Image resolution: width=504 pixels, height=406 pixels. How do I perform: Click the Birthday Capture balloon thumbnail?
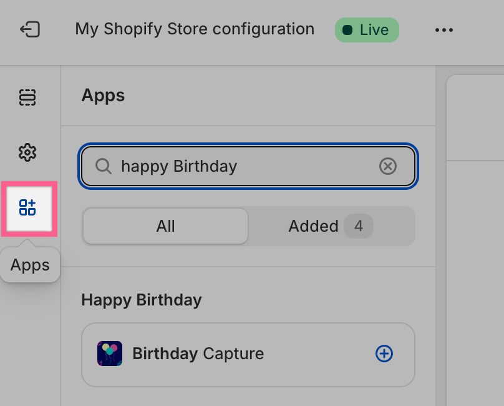[110, 354]
